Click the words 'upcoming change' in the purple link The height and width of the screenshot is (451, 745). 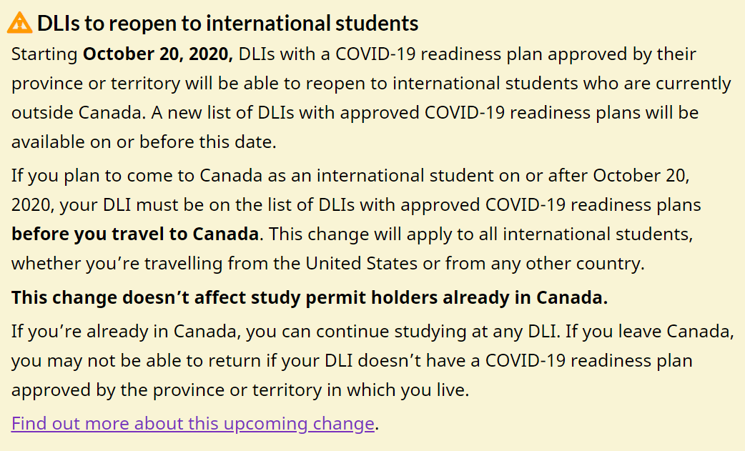point(299,423)
